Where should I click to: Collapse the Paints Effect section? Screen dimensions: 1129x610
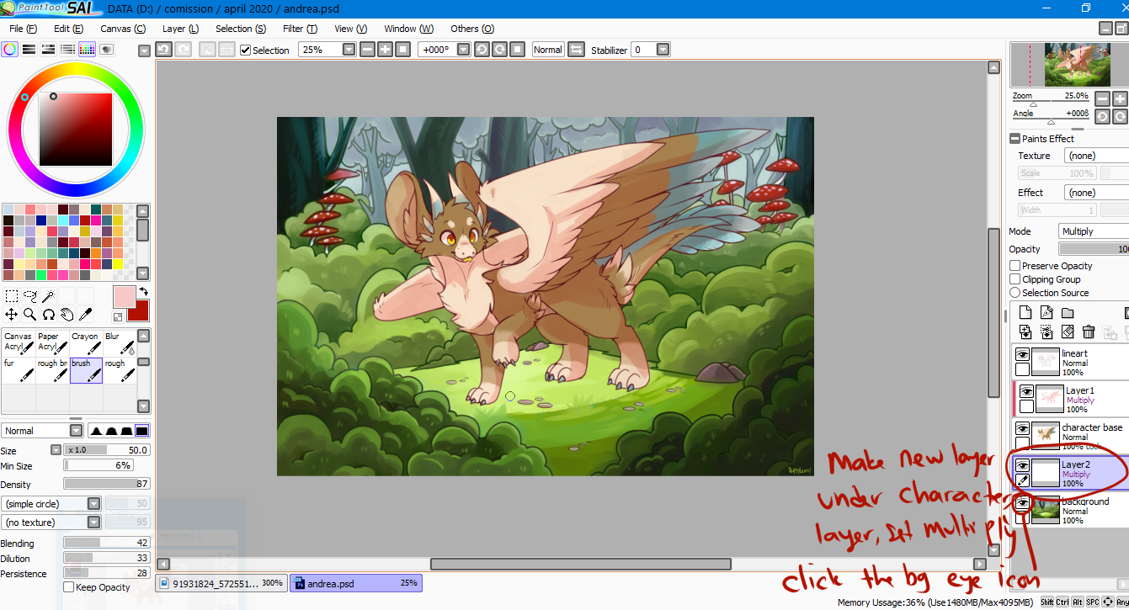pyautogui.click(x=1015, y=139)
